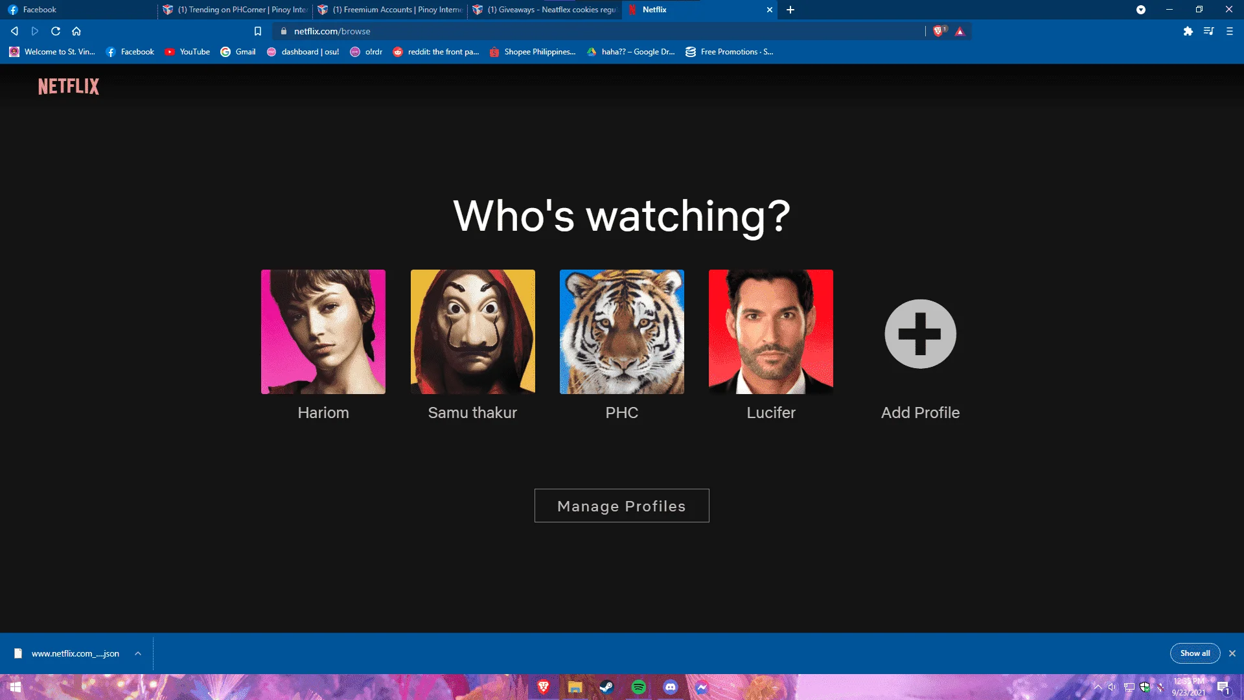Open the haha?? Google Drive bookmark

coord(630,52)
